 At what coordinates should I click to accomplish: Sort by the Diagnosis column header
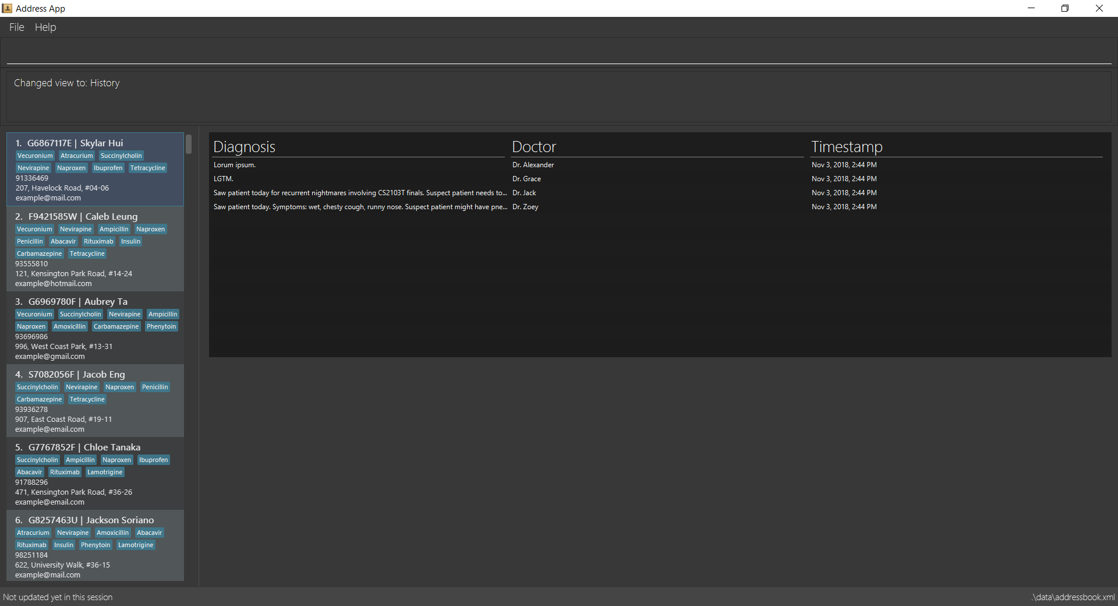[359, 147]
